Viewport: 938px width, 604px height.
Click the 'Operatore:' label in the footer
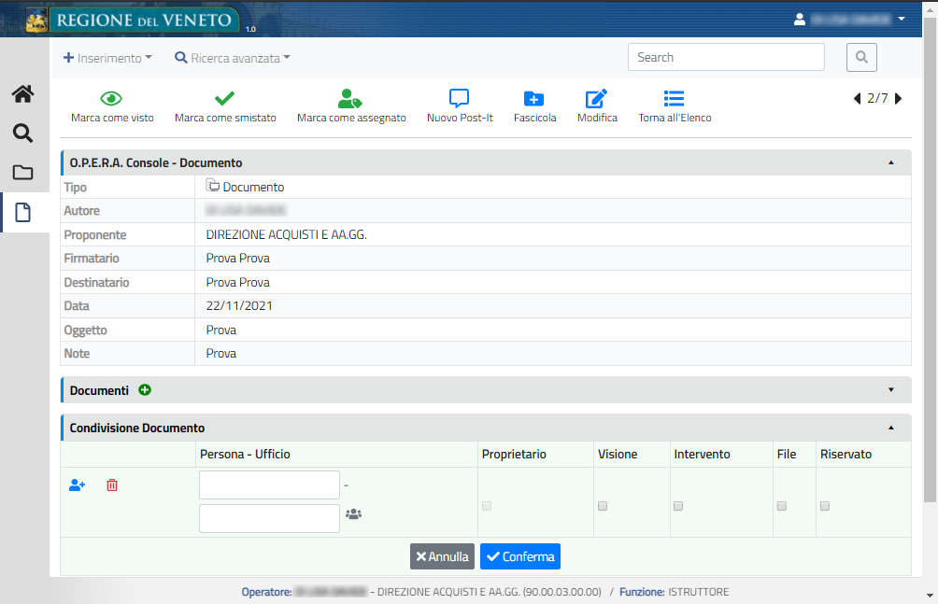267,592
